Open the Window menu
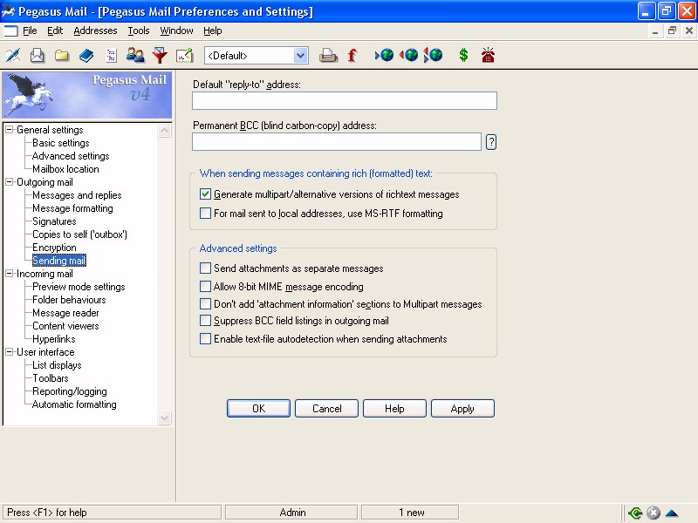 (x=176, y=31)
